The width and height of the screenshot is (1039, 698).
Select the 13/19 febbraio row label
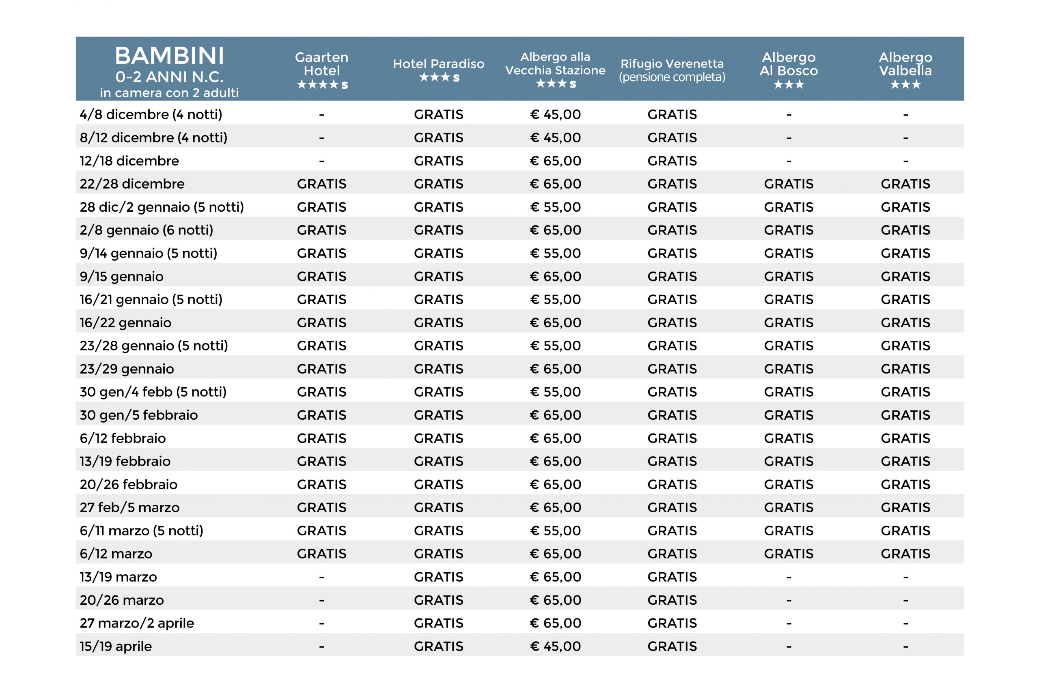pos(125,462)
